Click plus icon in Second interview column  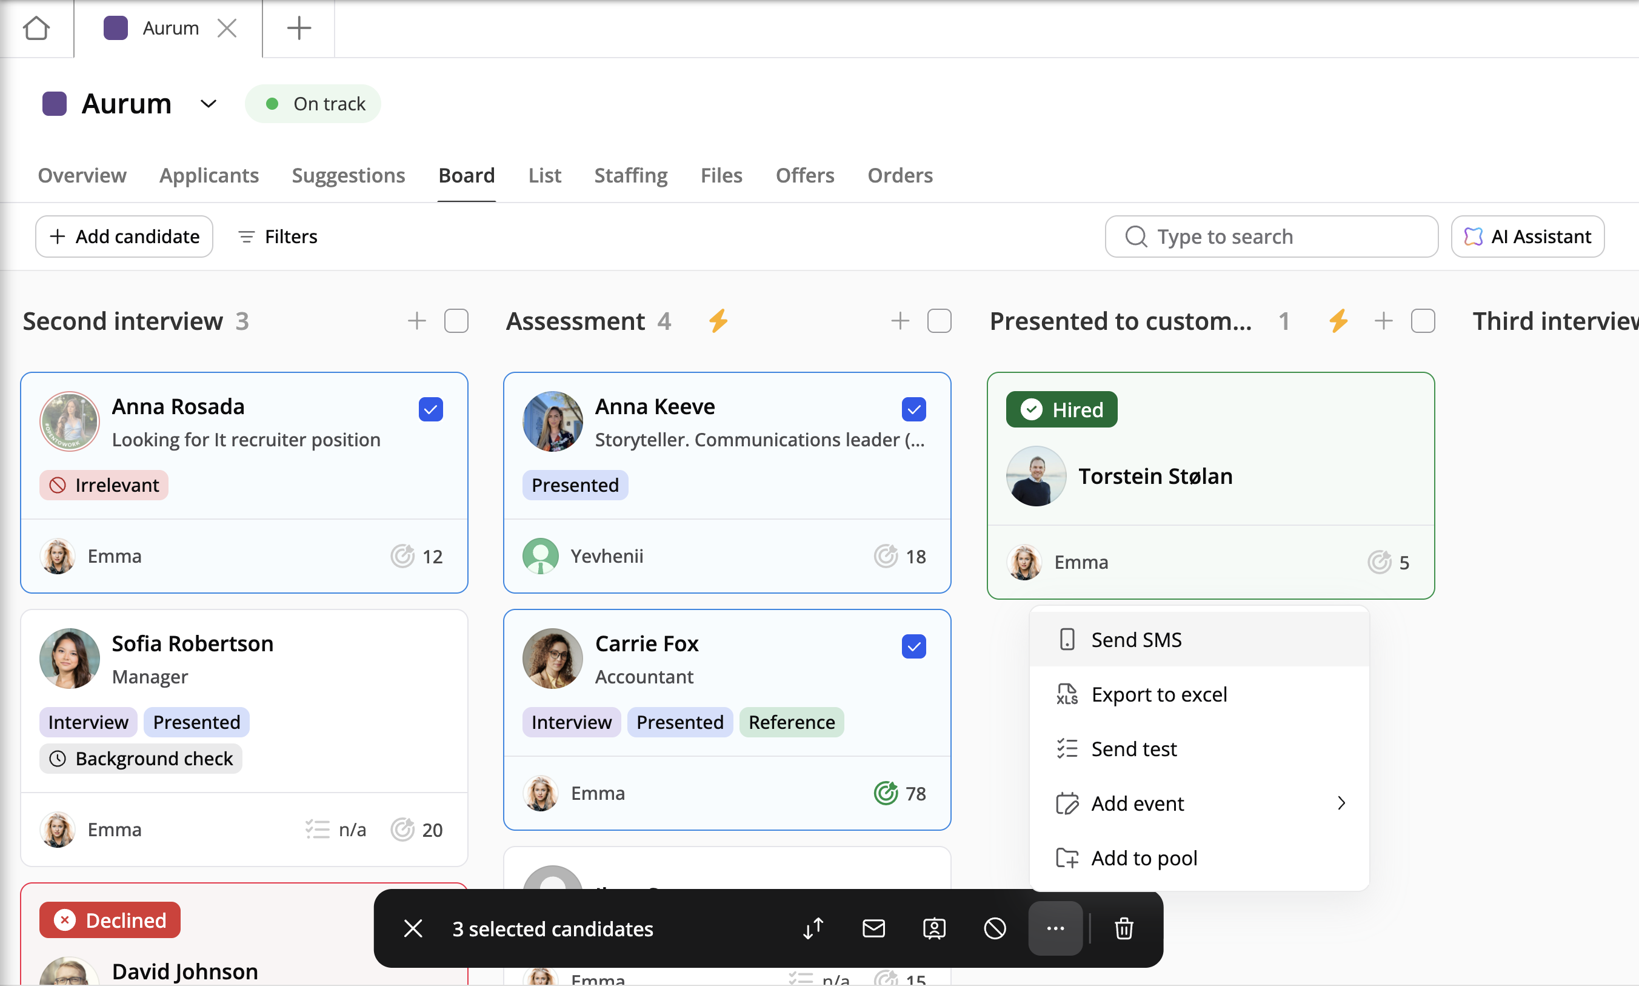(x=416, y=321)
